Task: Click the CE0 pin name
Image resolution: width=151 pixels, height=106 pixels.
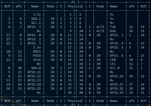Action: pyautogui.click(x=113, y=60)
